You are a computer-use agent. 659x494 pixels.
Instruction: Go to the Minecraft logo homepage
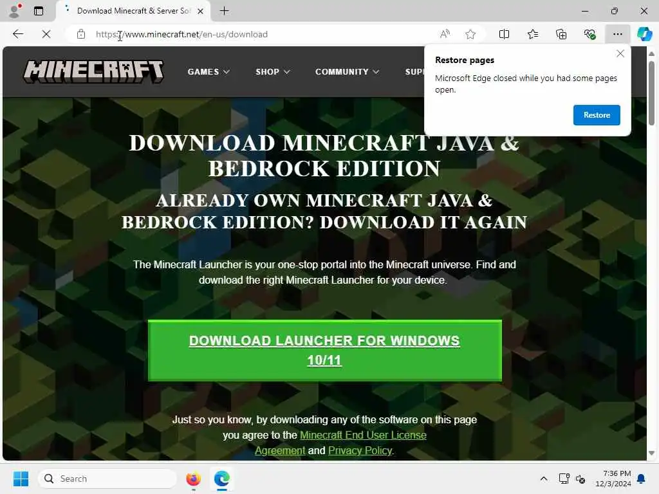pyautogui.click(x=93, y=71)
